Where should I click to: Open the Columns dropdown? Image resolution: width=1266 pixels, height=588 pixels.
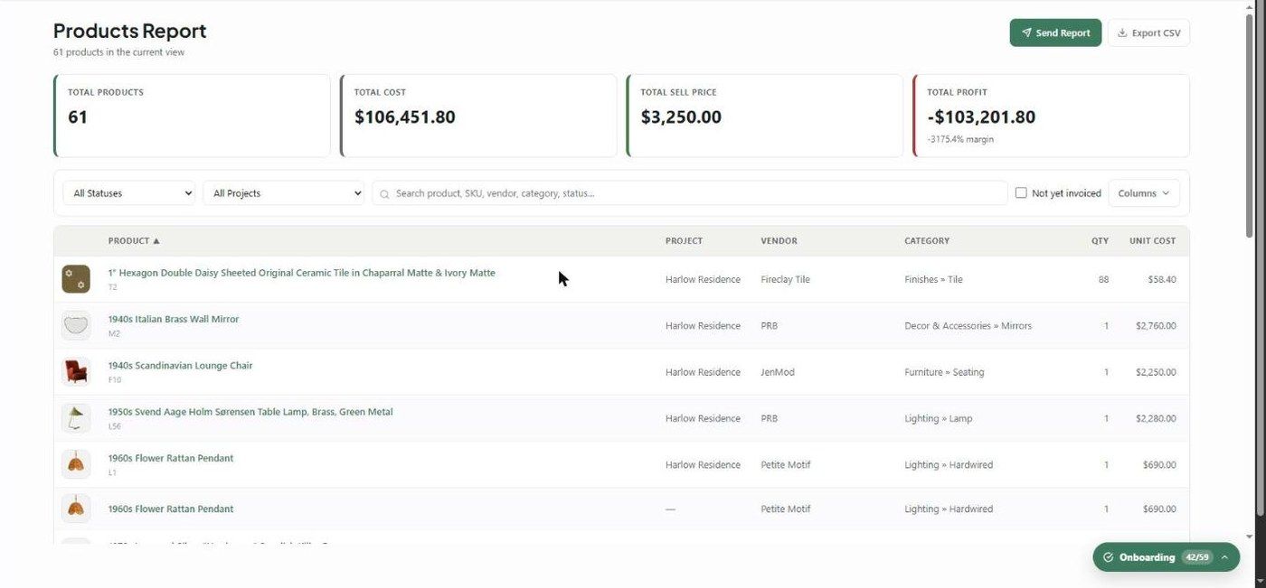click(x=1144, y=193)
